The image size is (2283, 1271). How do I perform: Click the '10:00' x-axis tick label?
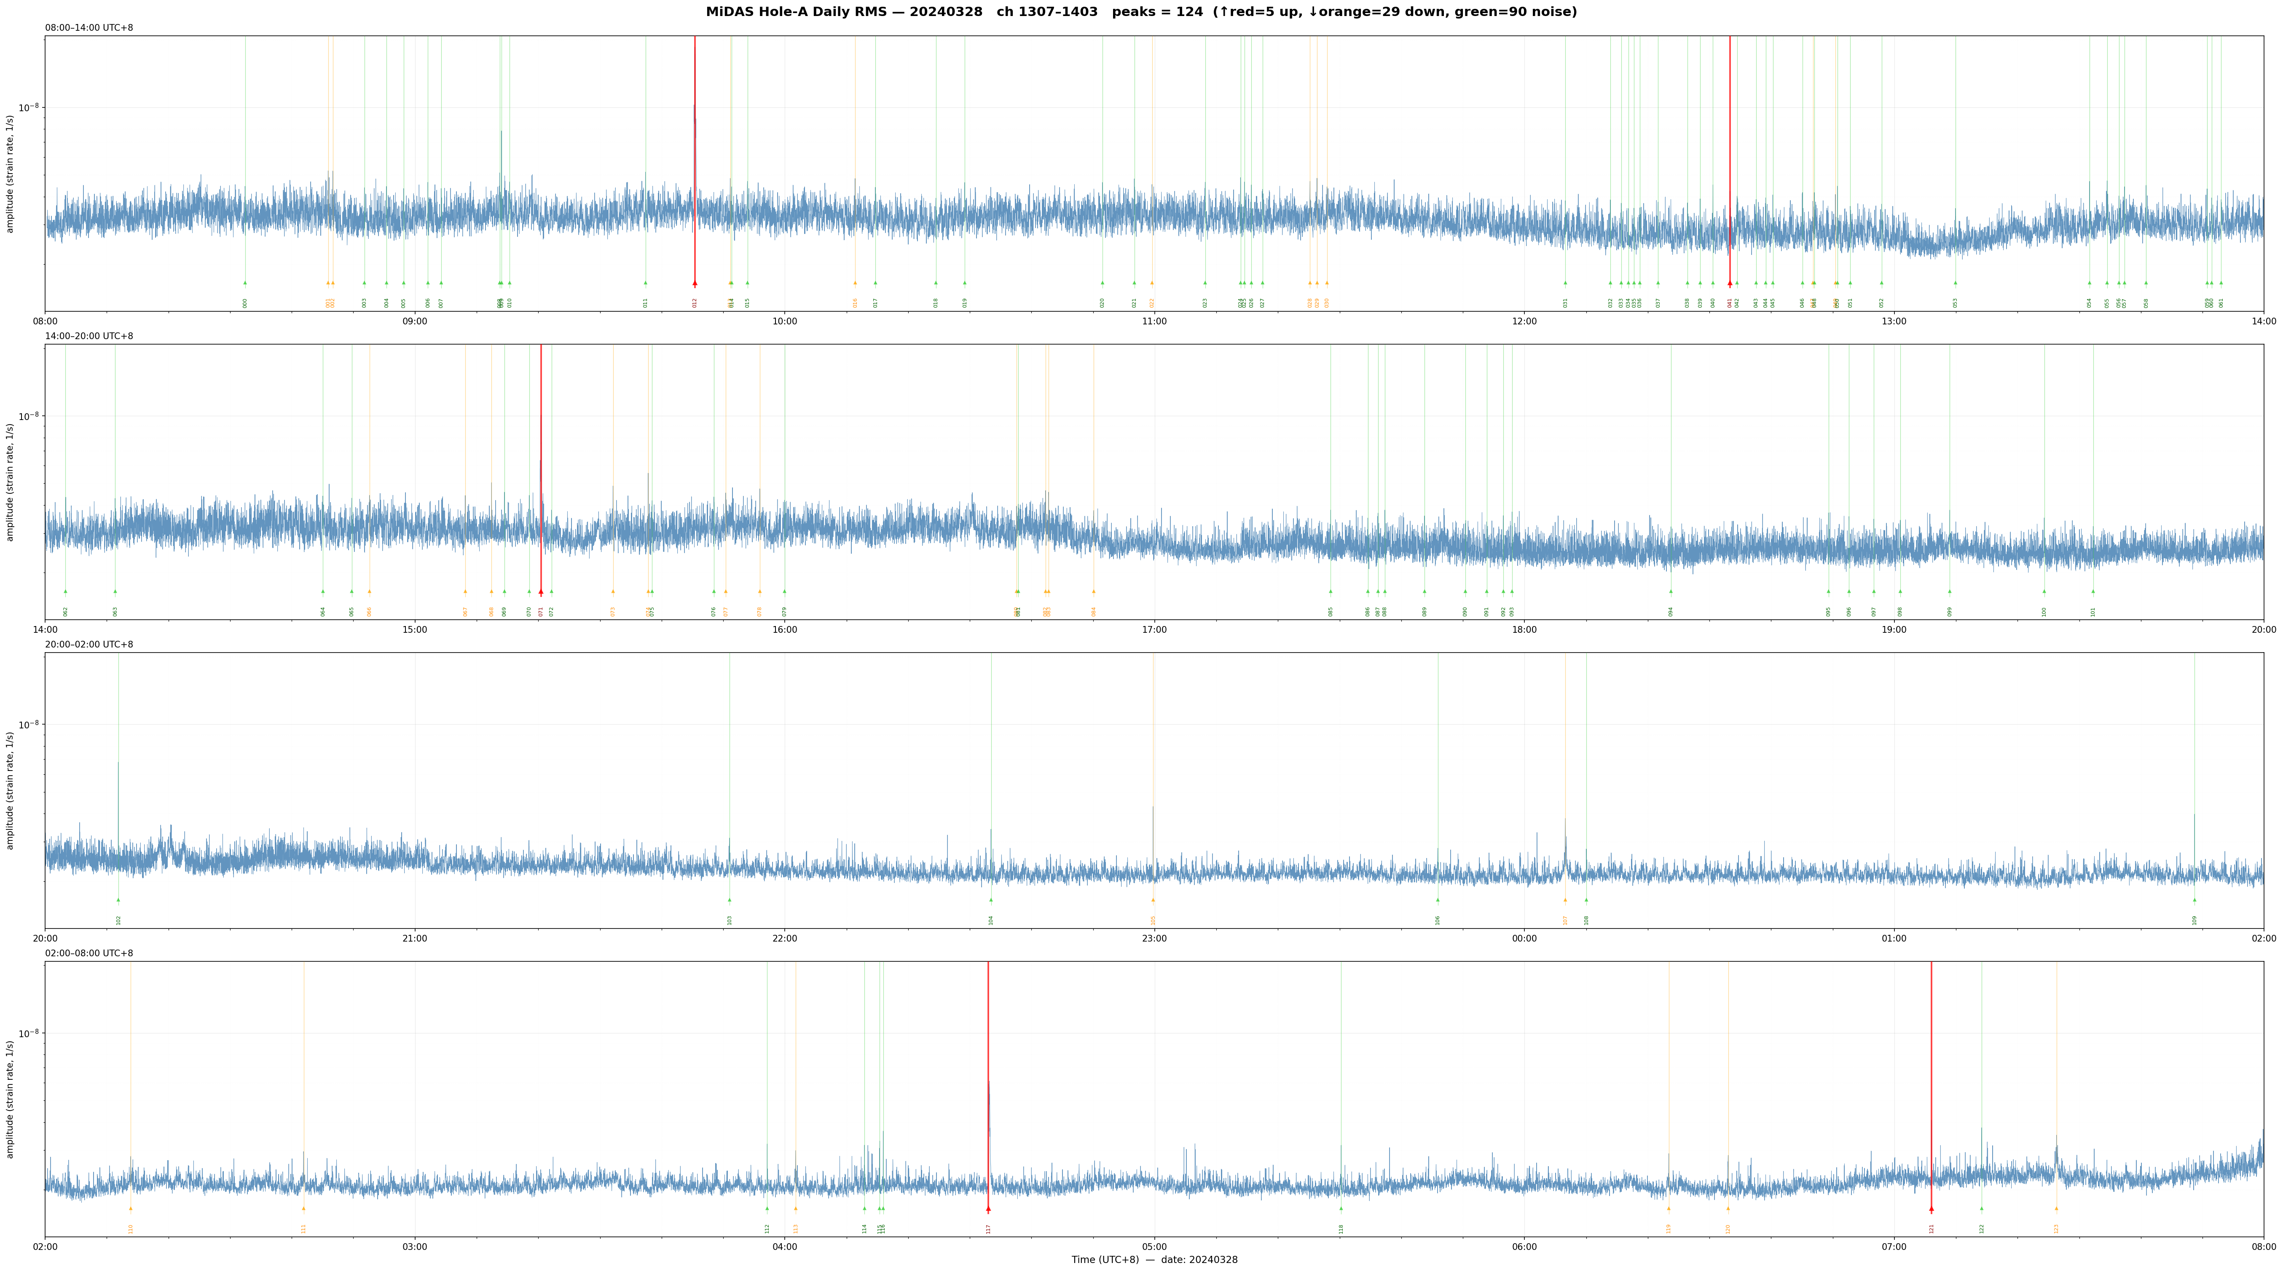784,321
